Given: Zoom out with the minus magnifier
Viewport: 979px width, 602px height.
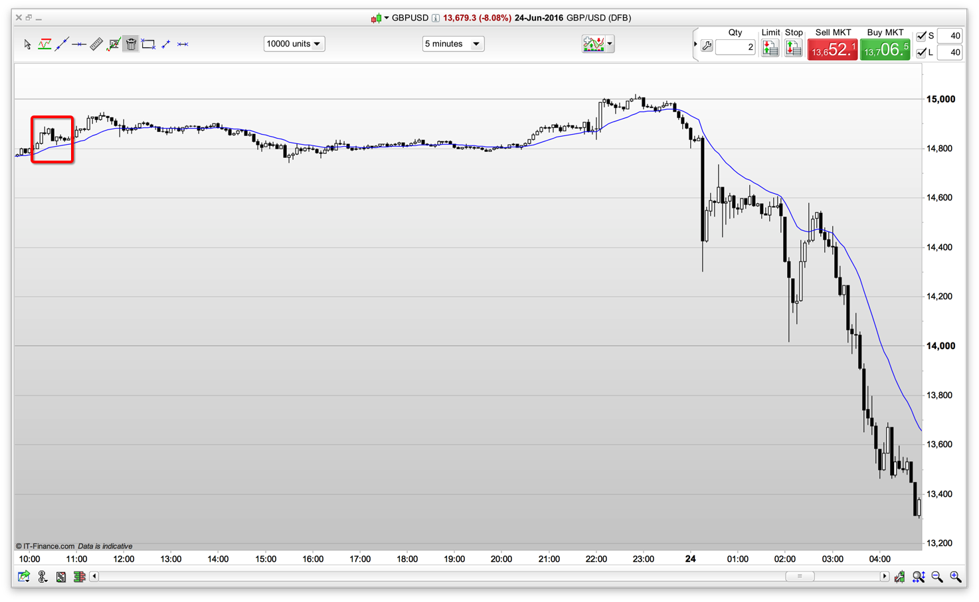Looking at the screenshot, I should tap(937, 577).
